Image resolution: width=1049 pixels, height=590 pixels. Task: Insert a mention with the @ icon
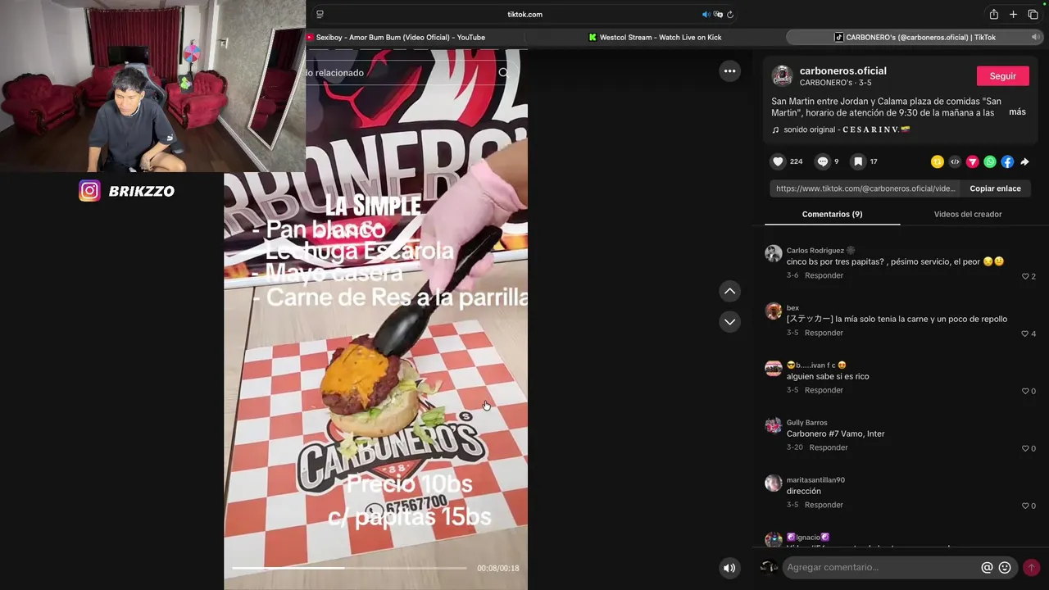coord(987,567)
